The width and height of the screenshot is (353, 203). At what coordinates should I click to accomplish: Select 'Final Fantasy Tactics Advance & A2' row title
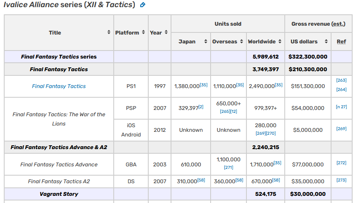59,147
